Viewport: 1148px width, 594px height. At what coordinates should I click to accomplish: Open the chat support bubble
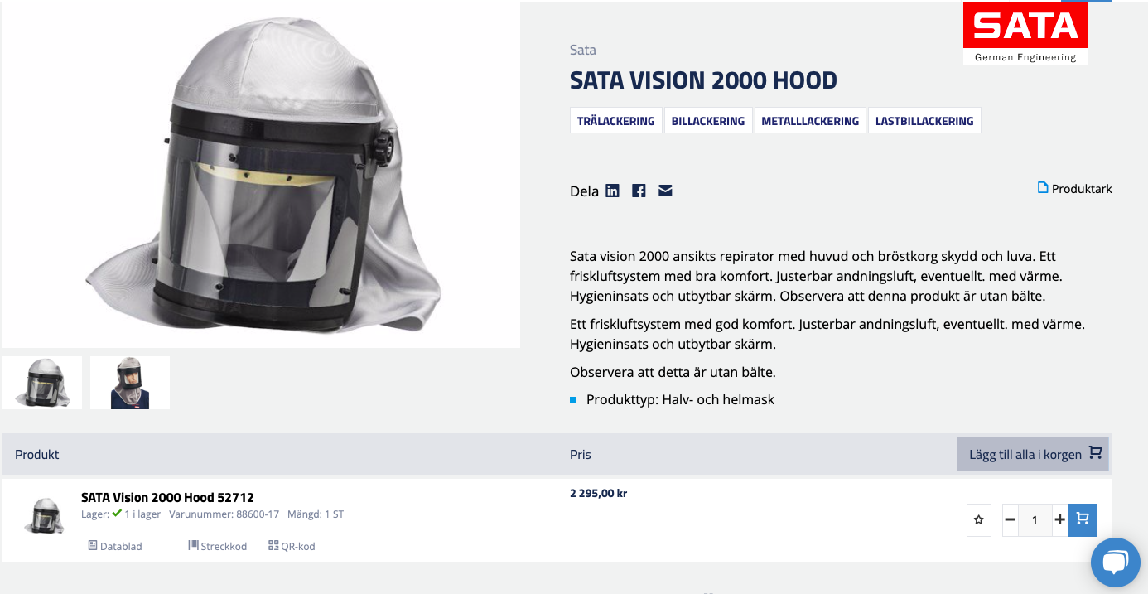(x=1115, y=563)
